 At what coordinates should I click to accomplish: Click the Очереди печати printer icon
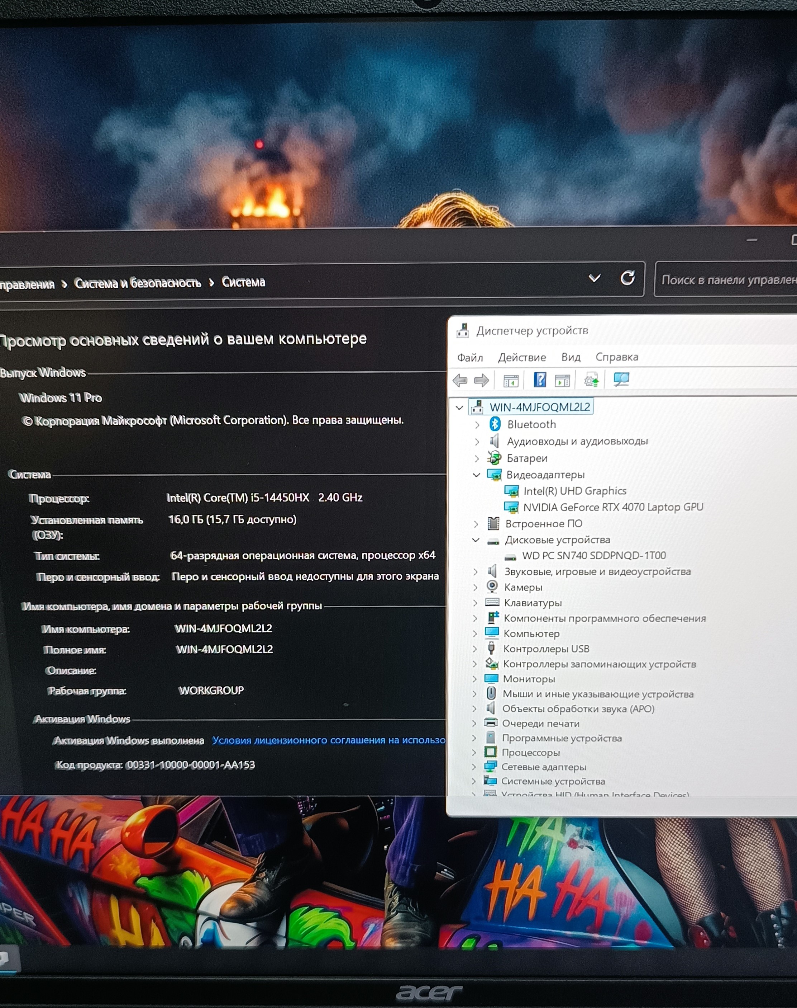pyautogui.click(x=491, y=722)
